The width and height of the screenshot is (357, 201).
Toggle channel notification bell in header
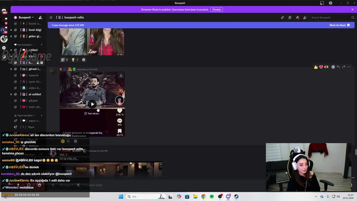[x=290, y=17]
